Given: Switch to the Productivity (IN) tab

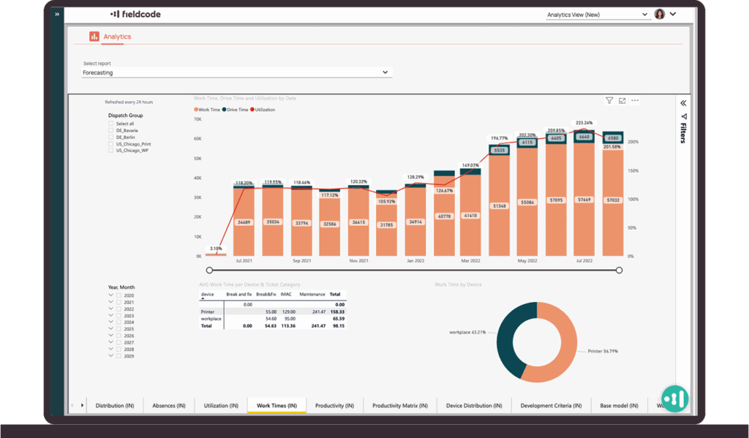Looking at the screenshot, I should (334, 405).
